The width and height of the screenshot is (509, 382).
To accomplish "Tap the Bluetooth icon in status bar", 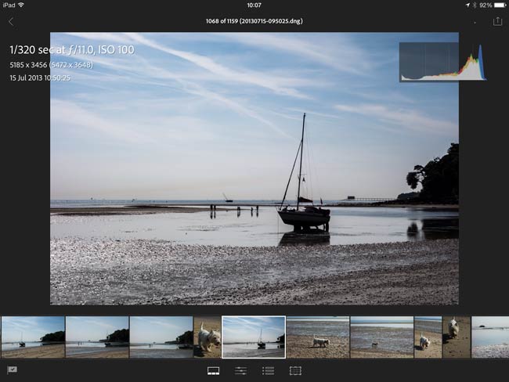I will (x=474, y=5).
